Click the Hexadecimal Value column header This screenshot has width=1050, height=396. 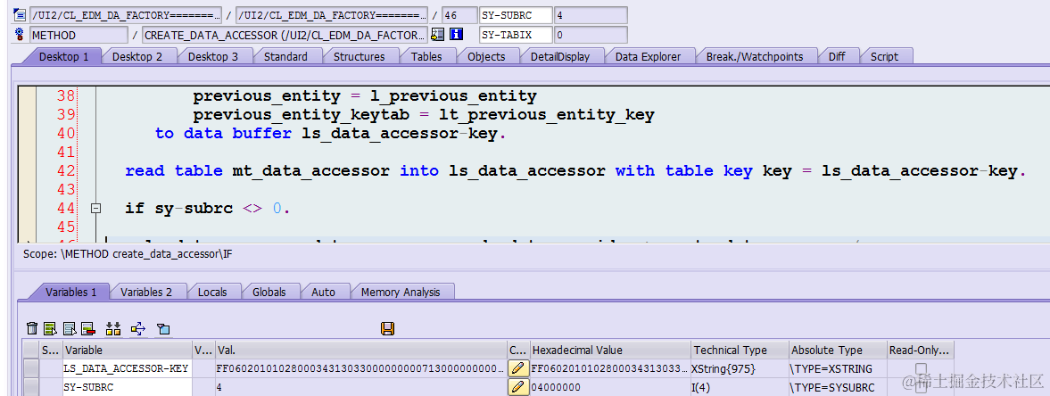pos(609,350)
